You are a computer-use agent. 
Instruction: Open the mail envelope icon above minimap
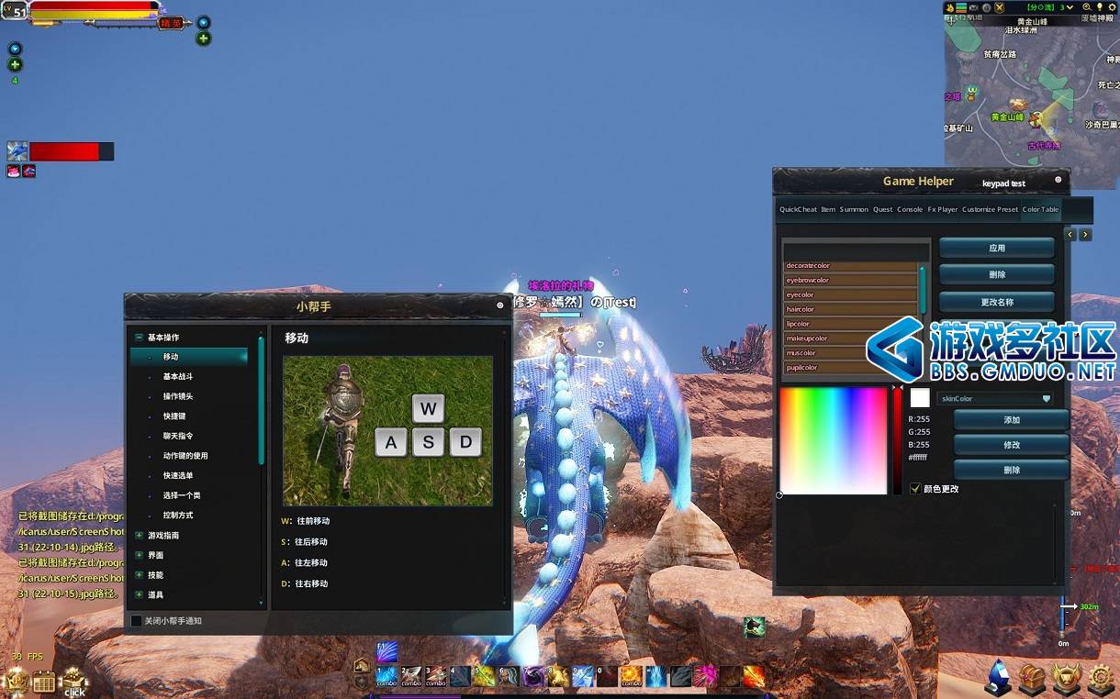click(974, 7)
